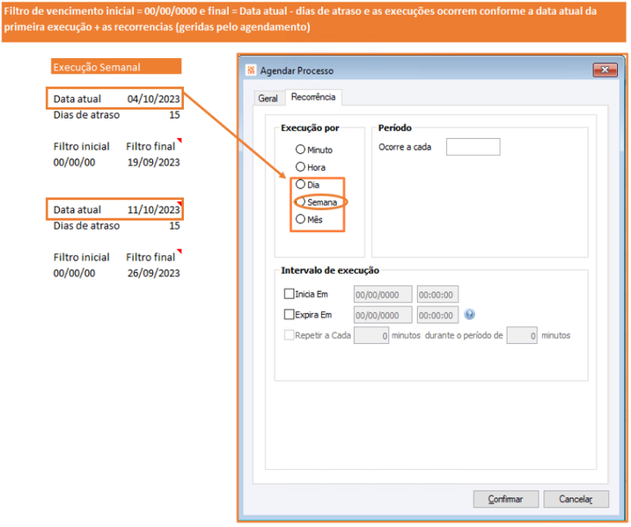This screenshot has width=631, height=527.
Task: Click the blue help icon beside Expira Em
Action: pos(469,314)
